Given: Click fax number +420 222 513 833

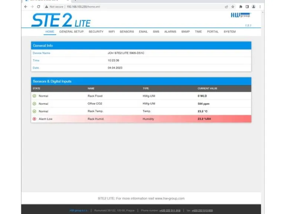Looking at the screenshot, I should pyautogui.click(x=202, y=211).
